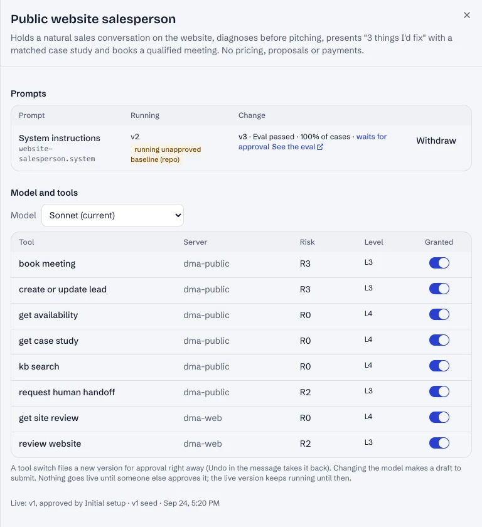Toggle off the book meeting tool
This screenshot has height=527, width=482.
pos(439,263)
